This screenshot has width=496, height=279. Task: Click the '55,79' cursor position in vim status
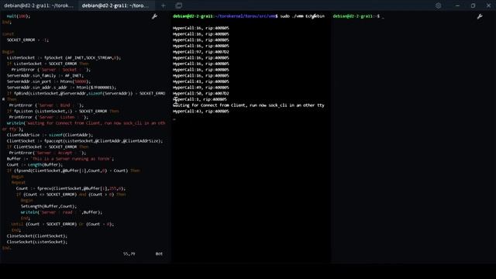129,253
